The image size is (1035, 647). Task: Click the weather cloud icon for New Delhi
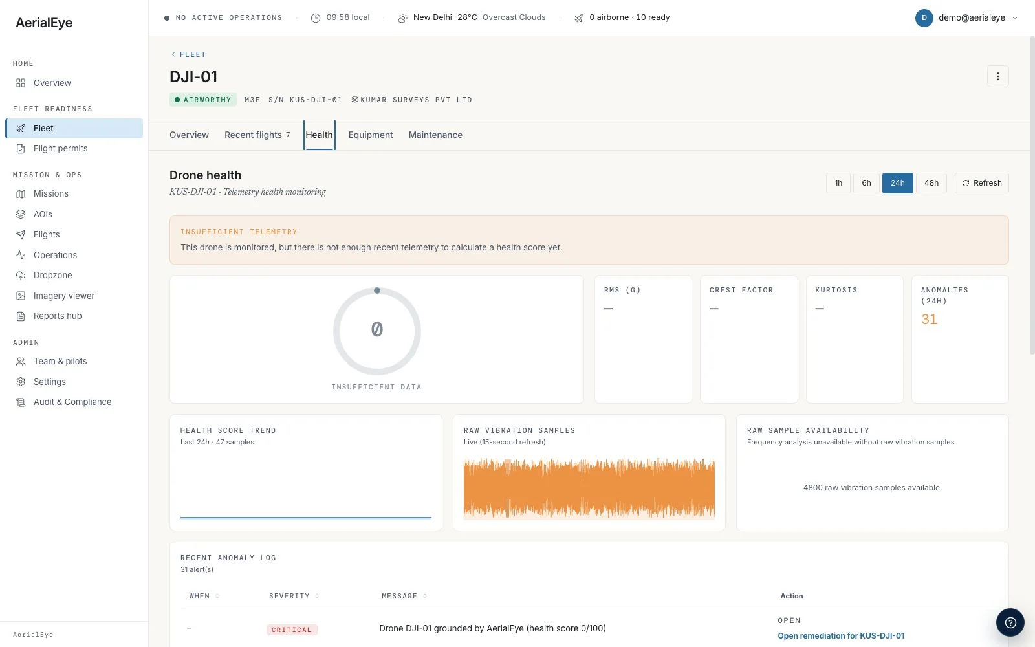coord(402,17)
